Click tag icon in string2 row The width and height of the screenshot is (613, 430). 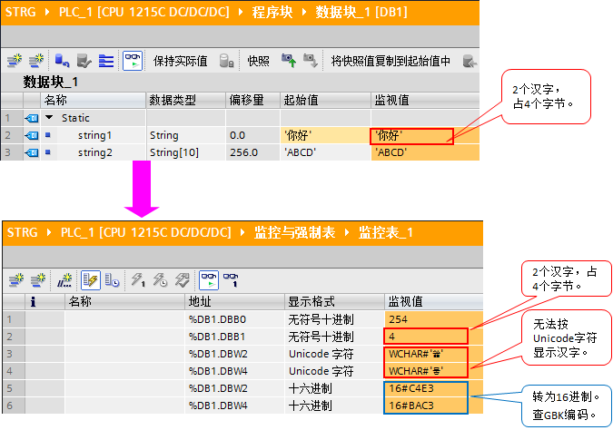[x=32, y=152]
